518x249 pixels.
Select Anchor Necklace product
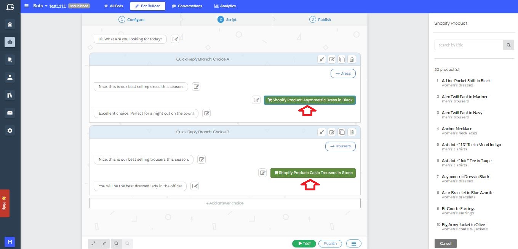[x=457, y=129]
